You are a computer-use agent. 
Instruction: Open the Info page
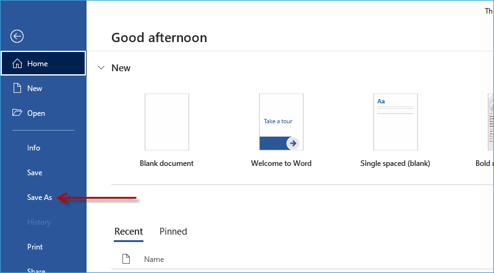click(33, 148)
